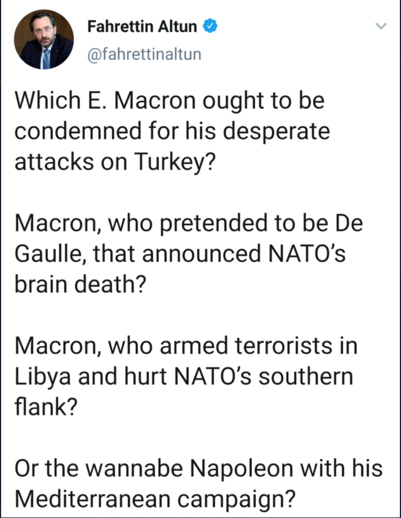
Task: Click the line 'Macron, who pretended to be De'
Action: pyautogui.click(x=189, y=224)
